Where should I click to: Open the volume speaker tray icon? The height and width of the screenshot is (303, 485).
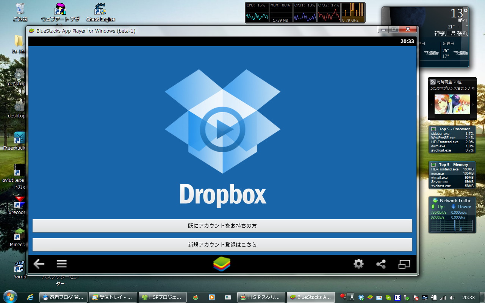tap(452, 298)
